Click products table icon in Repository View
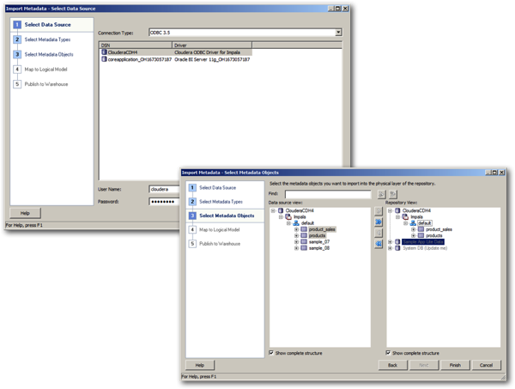Image resolution: width=515 pixels, height=389 pixels. [421, 235]
